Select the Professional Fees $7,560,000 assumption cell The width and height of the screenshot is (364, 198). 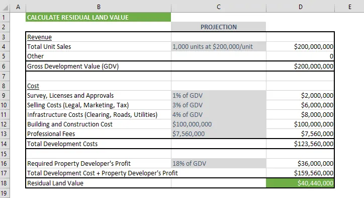point(218,134)
